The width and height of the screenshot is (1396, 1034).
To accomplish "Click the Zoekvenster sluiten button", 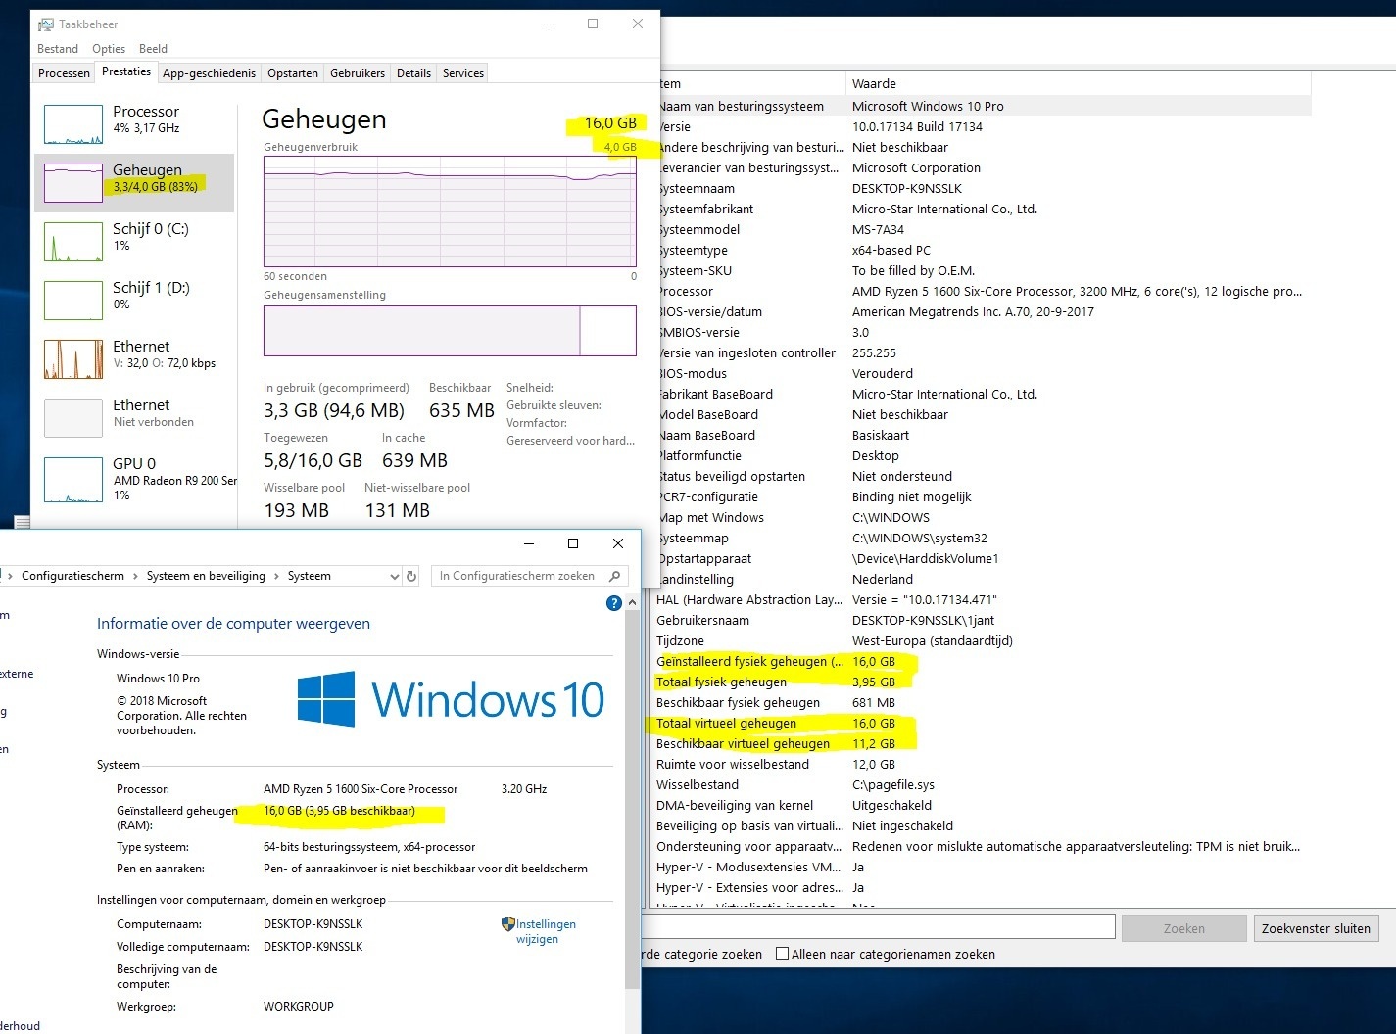I will [x=1316, y=928].
